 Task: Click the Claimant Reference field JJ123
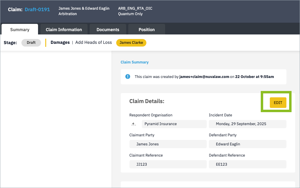point(168,164)
